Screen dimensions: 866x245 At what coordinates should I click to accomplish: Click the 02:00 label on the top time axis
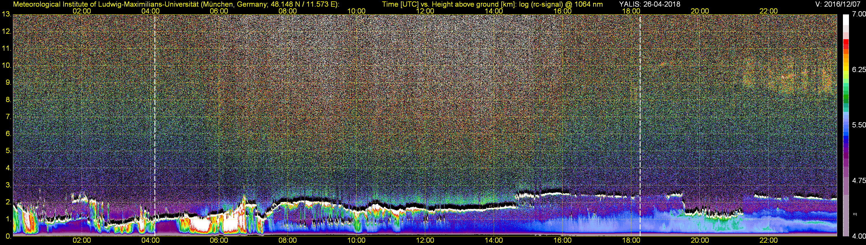tap(82, 11)
